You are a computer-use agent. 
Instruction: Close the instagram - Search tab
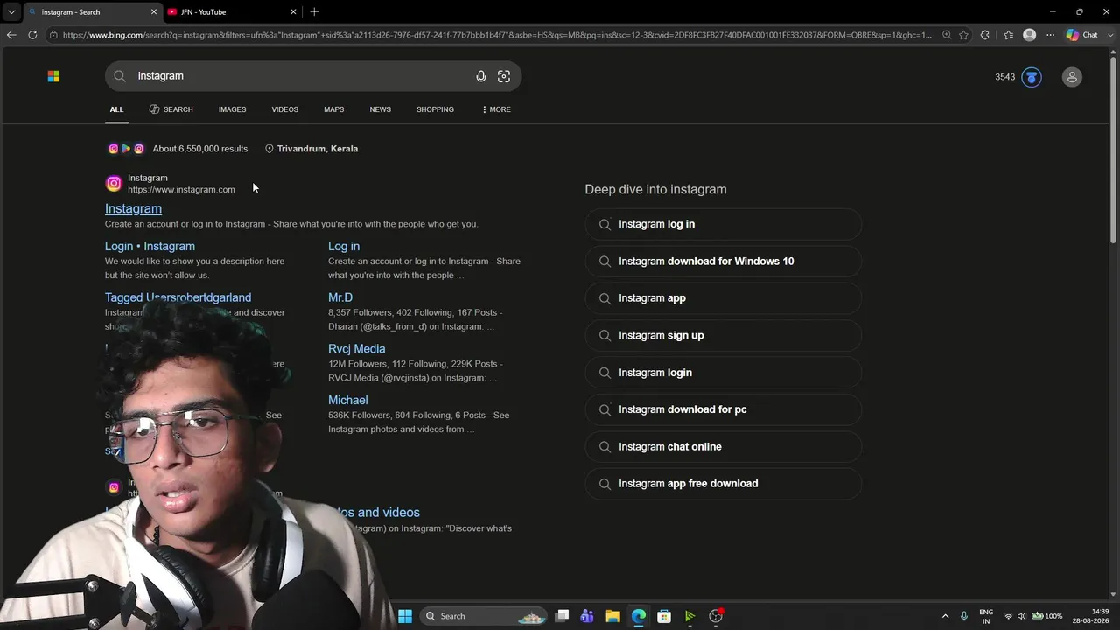click(x=155, y=12)
